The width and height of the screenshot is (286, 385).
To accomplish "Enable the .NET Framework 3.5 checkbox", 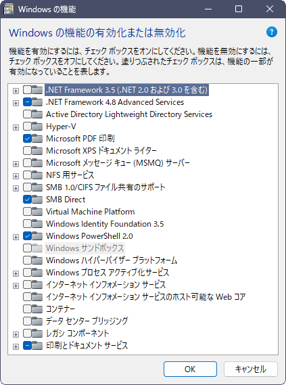I will click(x=27, y=90).
